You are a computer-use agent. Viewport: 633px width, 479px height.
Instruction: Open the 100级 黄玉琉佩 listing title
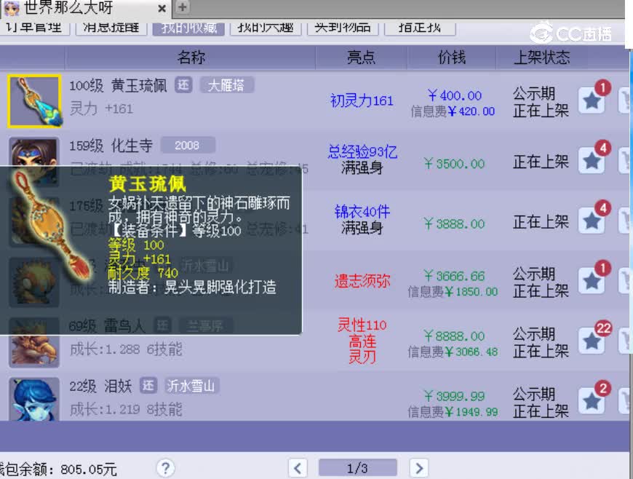(118, 85)
